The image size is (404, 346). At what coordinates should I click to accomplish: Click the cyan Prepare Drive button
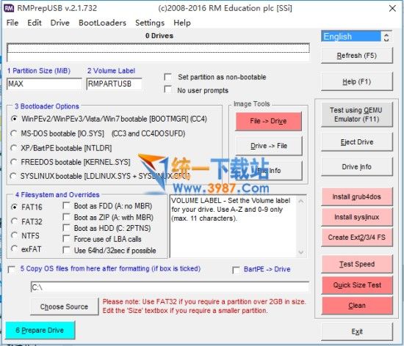click(40, 330)
